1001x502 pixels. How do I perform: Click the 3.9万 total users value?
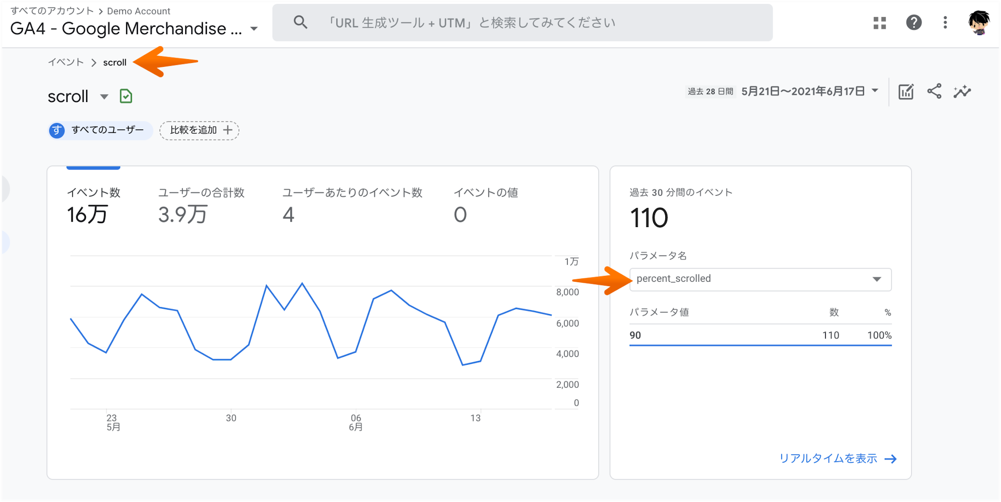click(x=183, y=215)
